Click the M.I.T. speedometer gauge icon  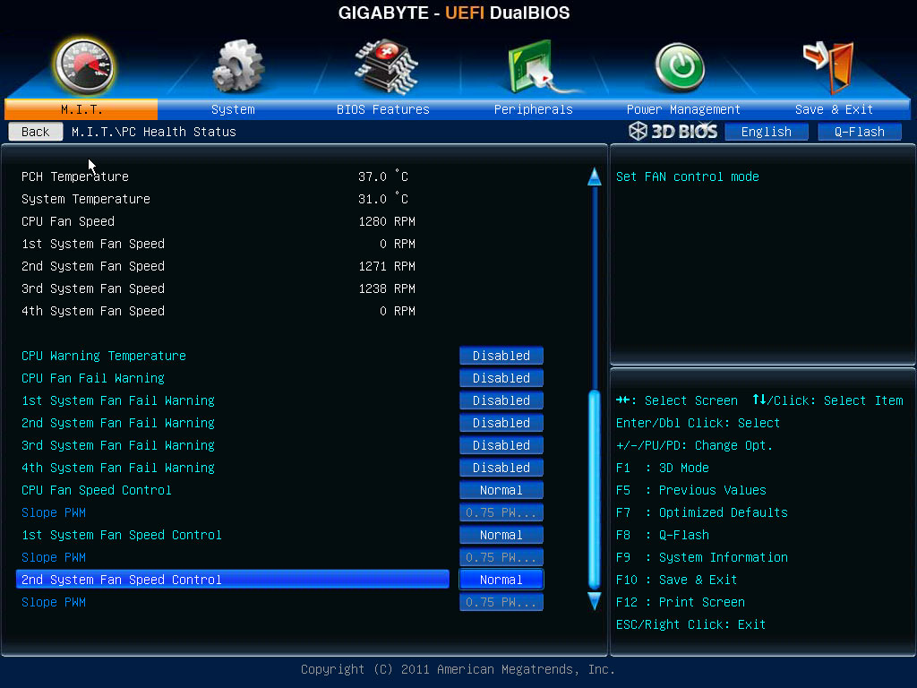point(83,67)
